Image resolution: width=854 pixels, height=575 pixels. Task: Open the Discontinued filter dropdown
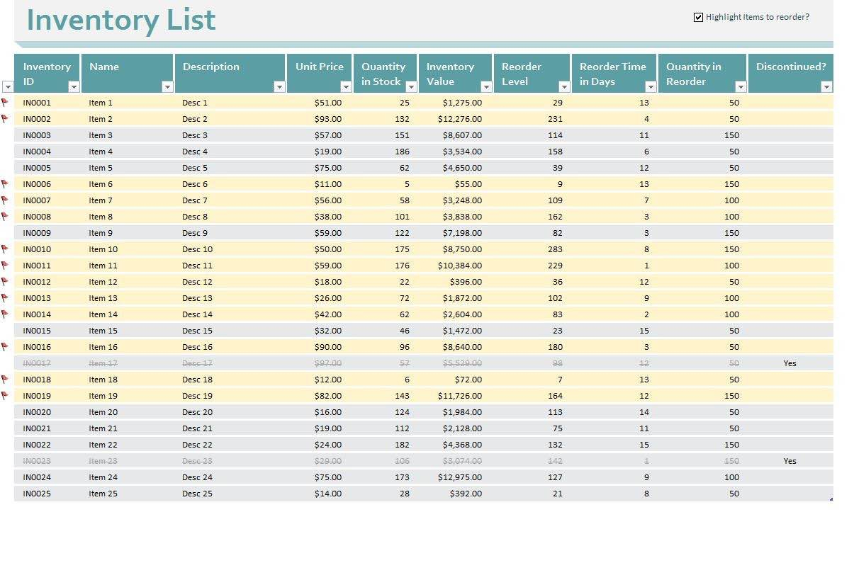coord(827,86)
